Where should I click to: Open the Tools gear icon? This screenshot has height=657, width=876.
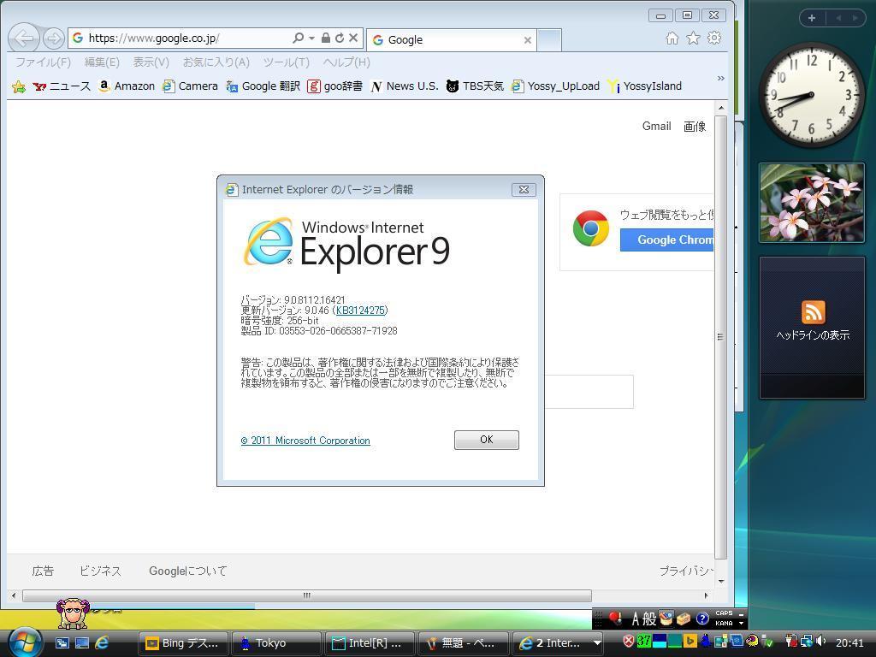pyautogui.click(x=714, y=38)
